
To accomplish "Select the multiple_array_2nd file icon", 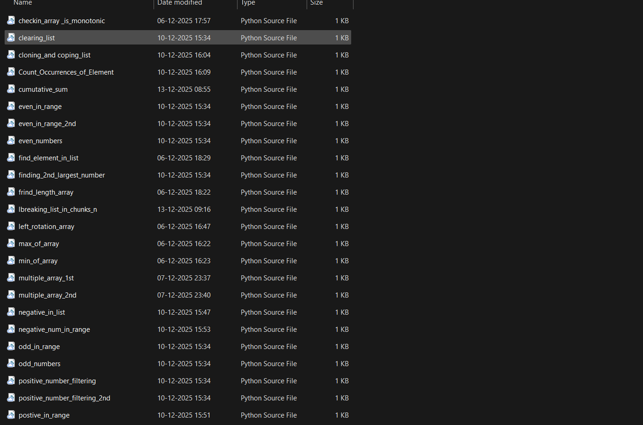I will (x=11, y=294).
